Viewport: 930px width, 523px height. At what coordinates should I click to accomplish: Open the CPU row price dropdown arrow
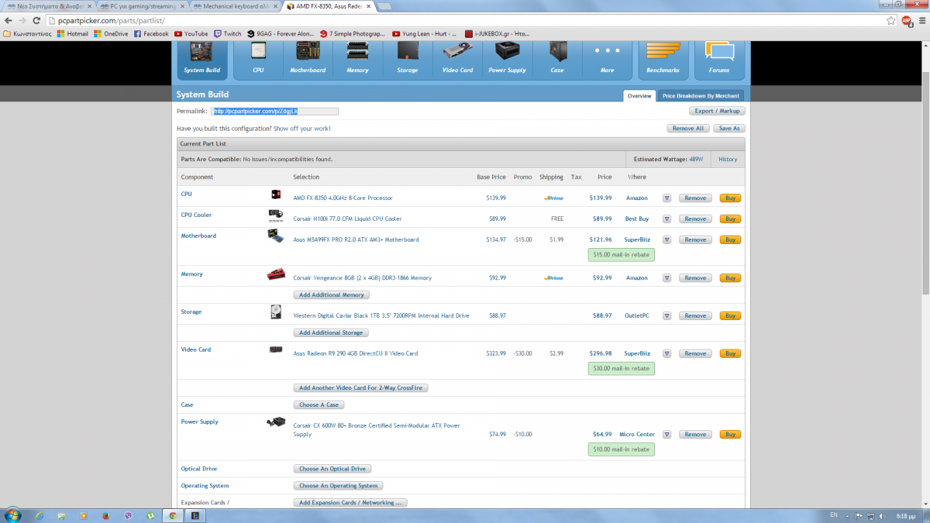pos(667,198)
